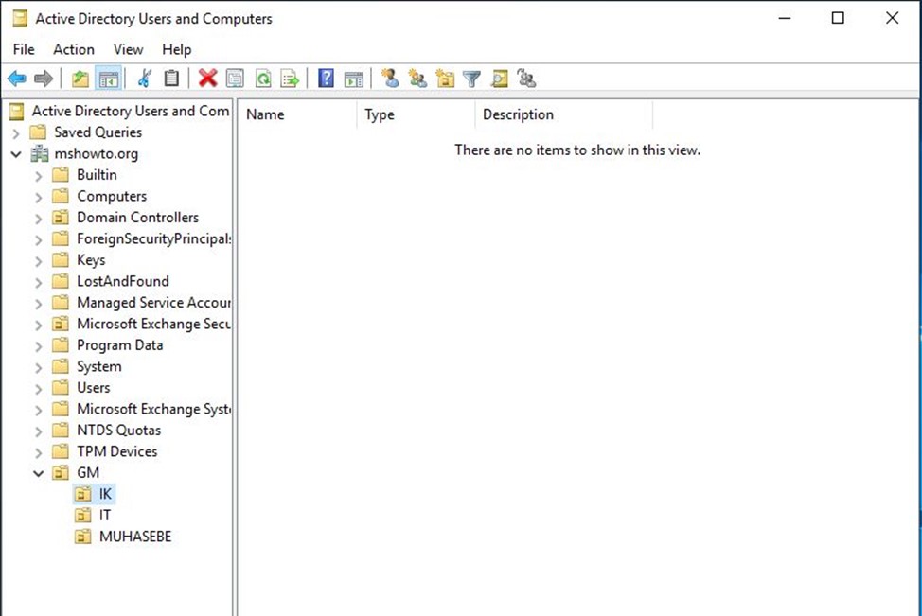The width and height of the screenshot is (922, 616).
Task: Expand the LostAndFound node
Action: point(39,282)
